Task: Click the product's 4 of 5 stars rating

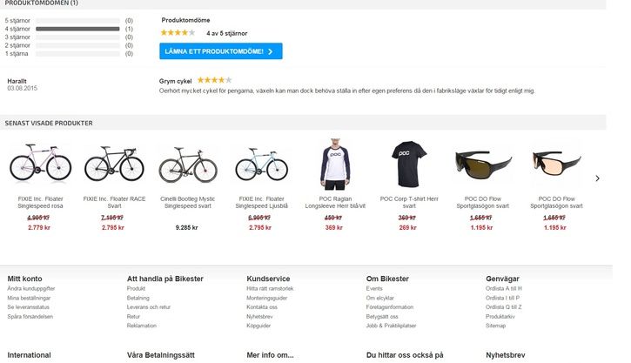Action: point(178,33)
